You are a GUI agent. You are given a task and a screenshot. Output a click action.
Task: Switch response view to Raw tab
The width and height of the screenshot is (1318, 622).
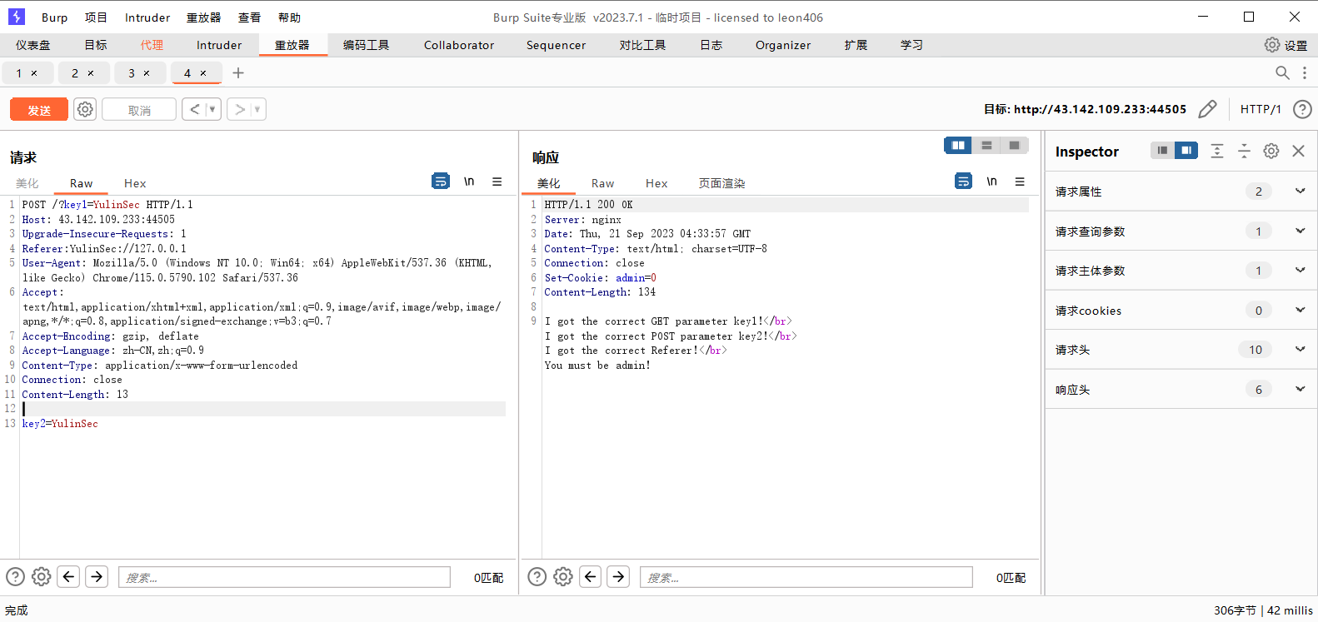[602, 183]
